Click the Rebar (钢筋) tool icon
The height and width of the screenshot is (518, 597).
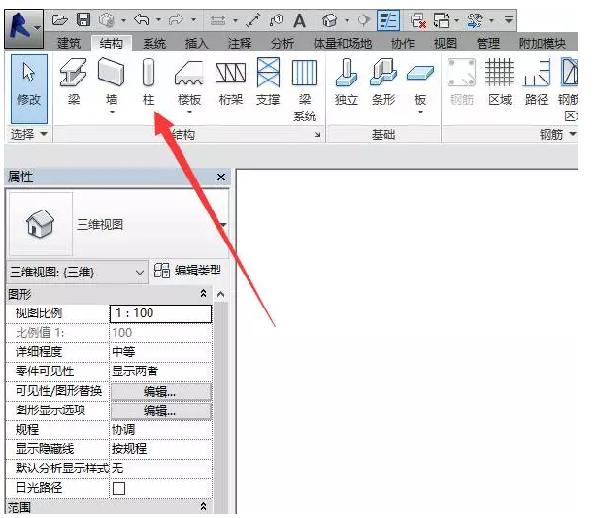(x=462, y=81)
